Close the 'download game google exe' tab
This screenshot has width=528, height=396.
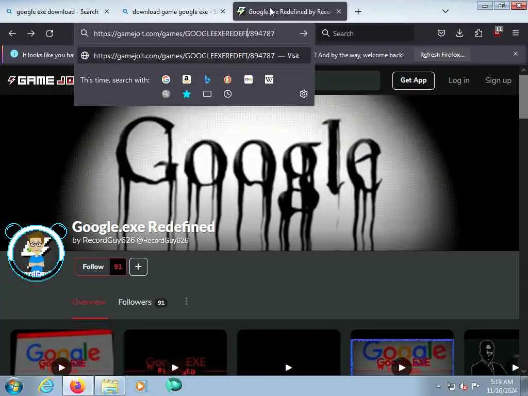223,11
